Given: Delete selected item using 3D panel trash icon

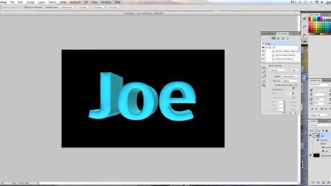Looking at the screenshot, I should pyautogui.click(x=295, y=113).
